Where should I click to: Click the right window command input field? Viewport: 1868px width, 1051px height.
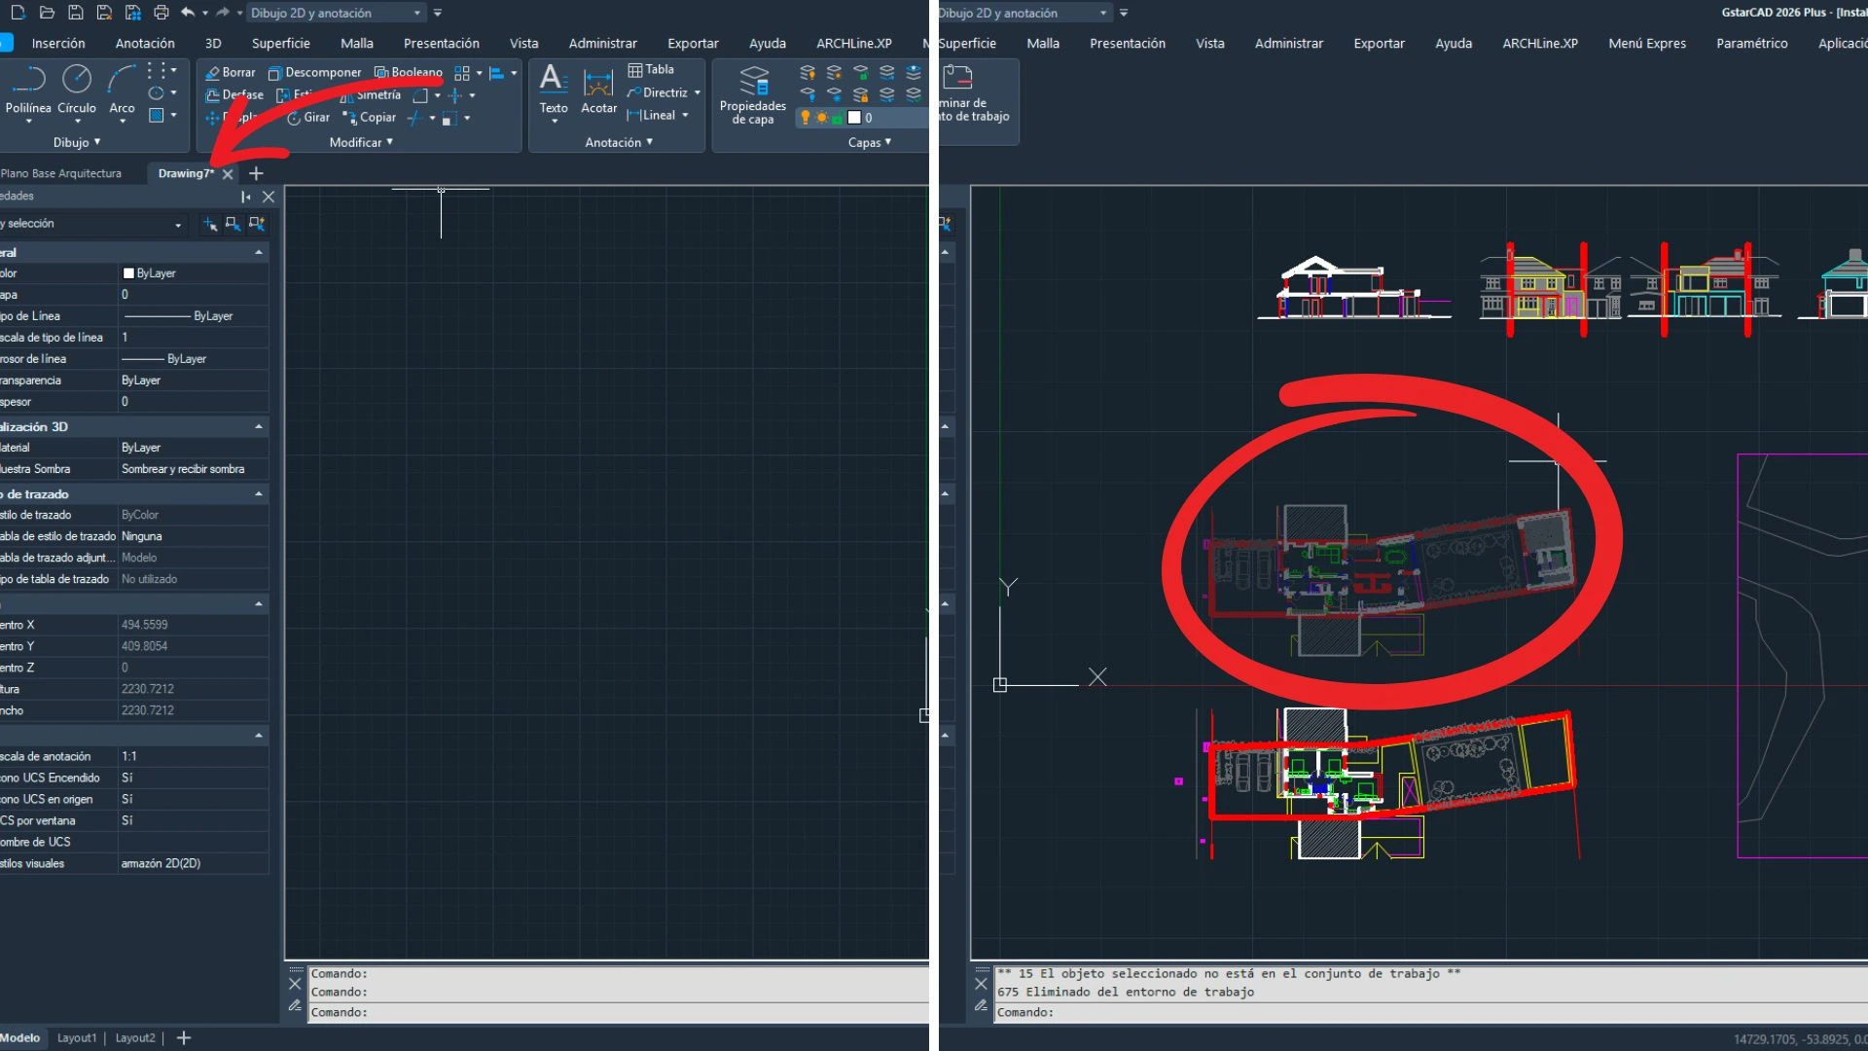[1430, 1012]
